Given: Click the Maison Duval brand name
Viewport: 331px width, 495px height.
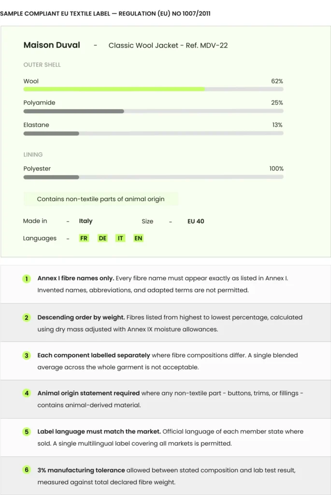Looking at the screenshot, I should (x=52, y=45).
